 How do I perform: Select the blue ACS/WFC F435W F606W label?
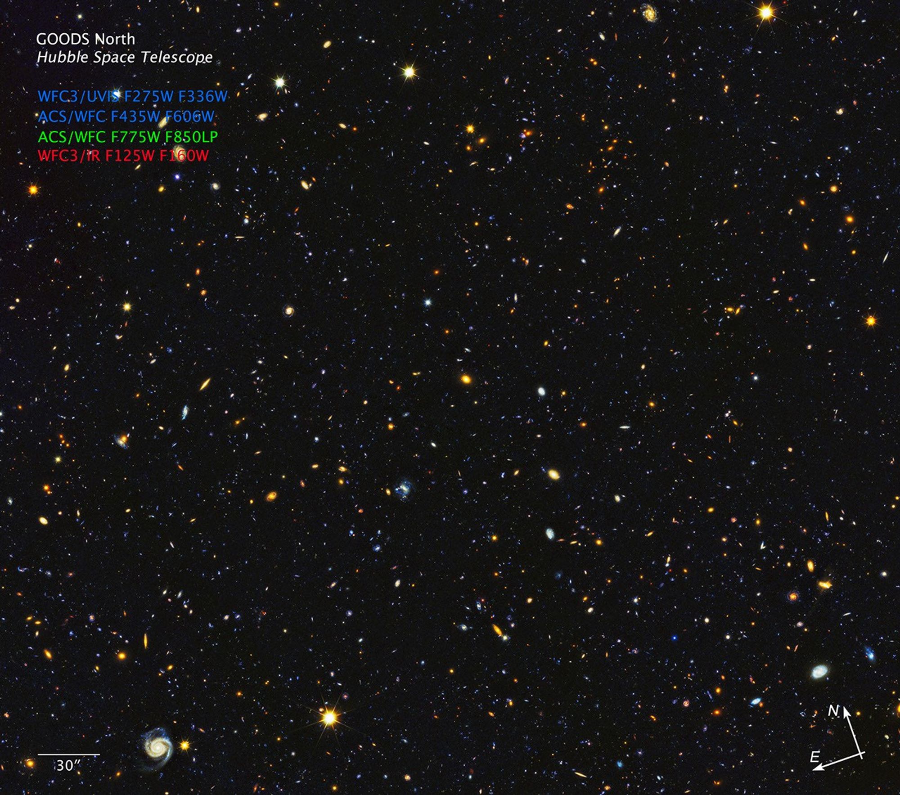click(126, 117)
